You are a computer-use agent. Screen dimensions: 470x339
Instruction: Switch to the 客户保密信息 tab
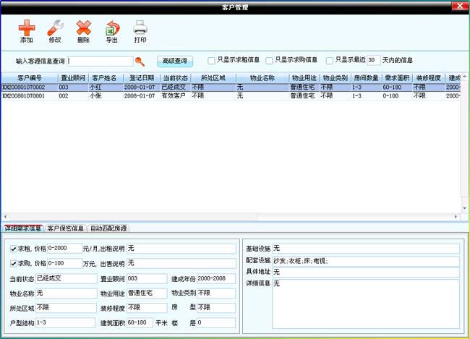click(x=66, y=228)
